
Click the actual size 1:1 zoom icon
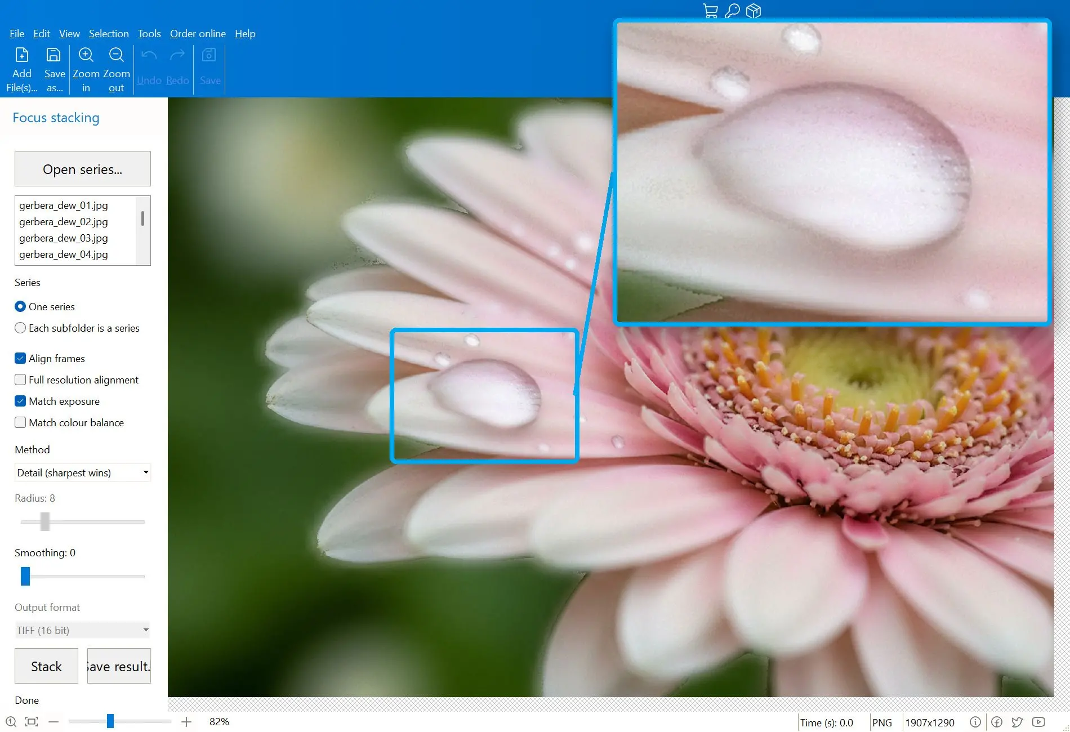(x=11, y=721)
